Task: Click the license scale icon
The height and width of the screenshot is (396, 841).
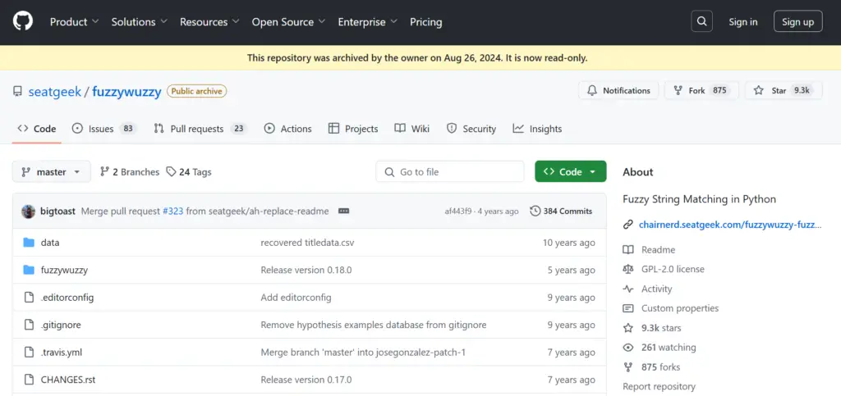Action: click(628, 269)
